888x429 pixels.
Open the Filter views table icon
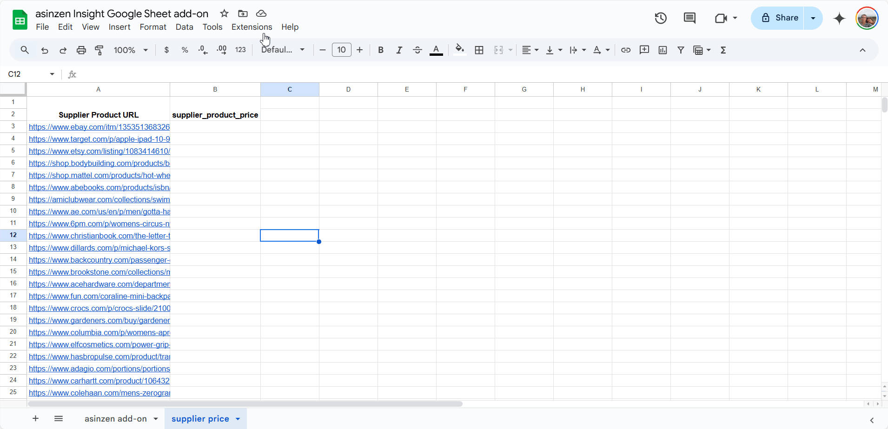pyautogui.click(x=698, y=50)
